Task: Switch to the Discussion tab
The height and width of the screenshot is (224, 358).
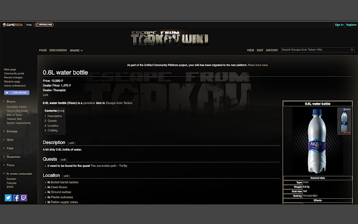Action: [58, 50]
